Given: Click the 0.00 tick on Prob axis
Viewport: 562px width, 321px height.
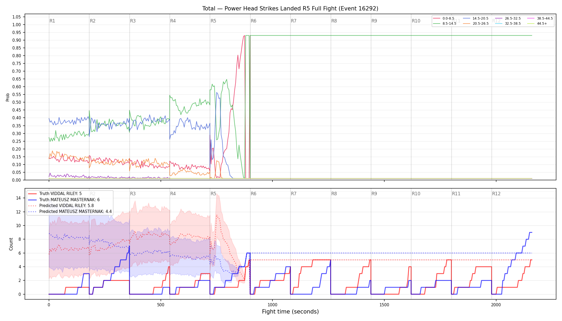Looking at the screenshot, I should [17, 180].
